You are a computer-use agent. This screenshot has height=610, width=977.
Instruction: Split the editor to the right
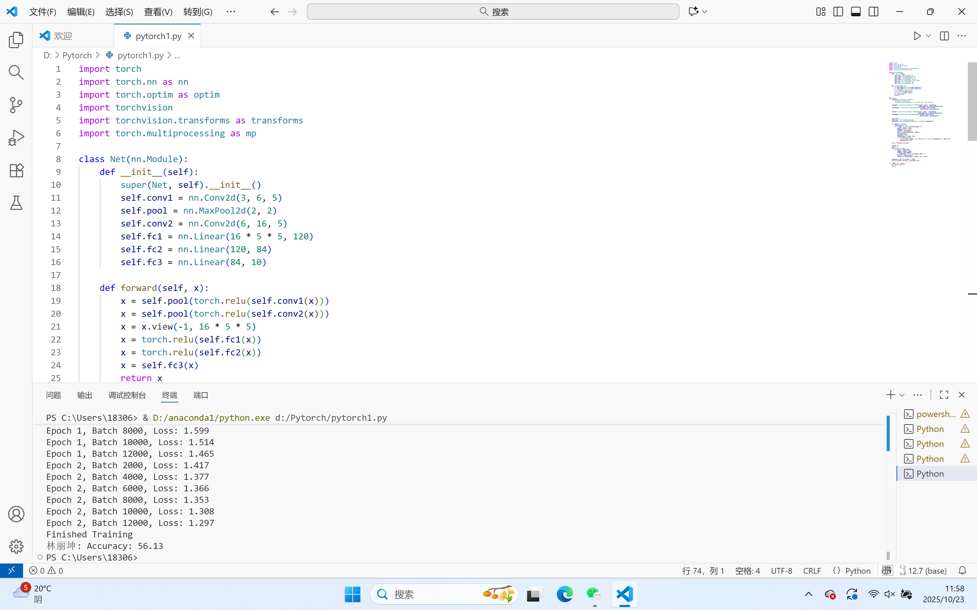[944, 36]
